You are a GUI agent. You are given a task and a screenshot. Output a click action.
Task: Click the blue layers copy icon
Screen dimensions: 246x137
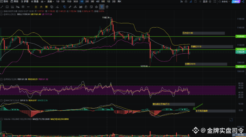[65, 7]
